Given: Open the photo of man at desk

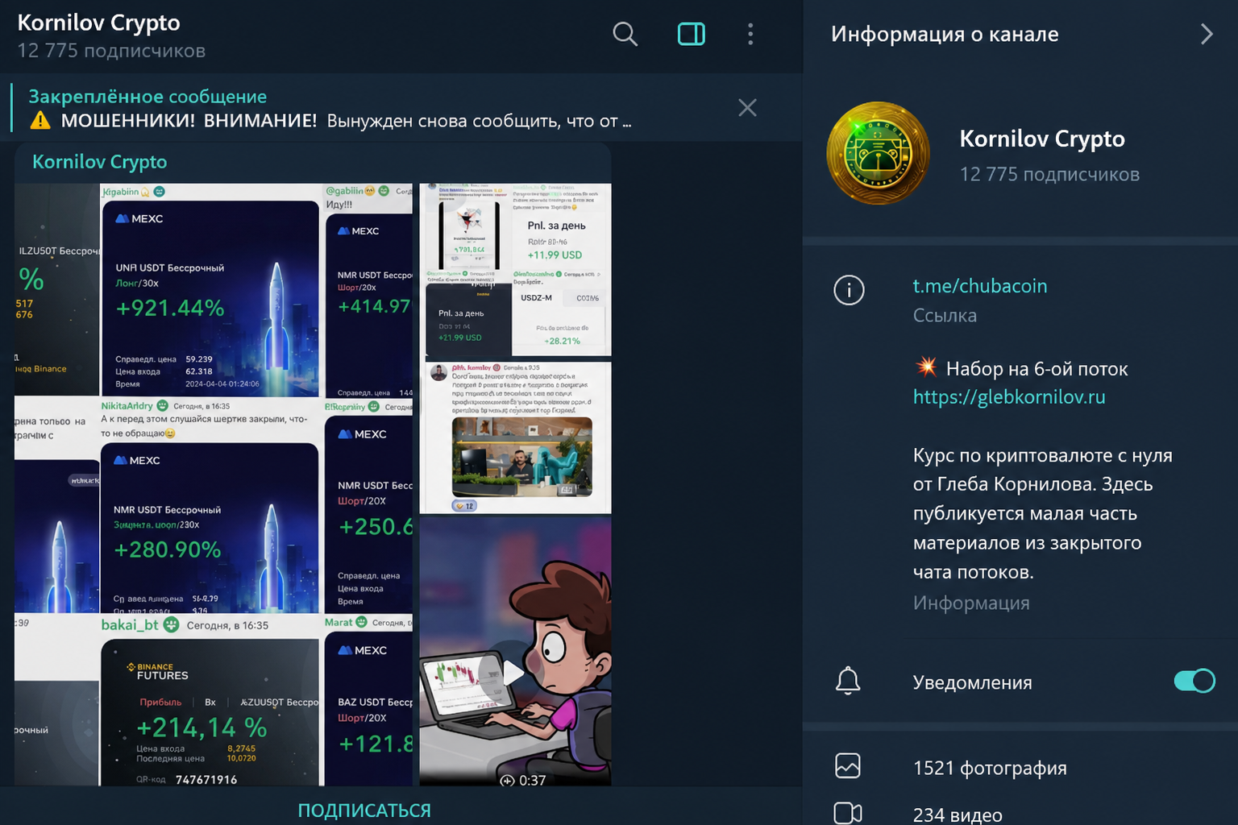Looking at the screenshot, I should click(x=522, y=457).
